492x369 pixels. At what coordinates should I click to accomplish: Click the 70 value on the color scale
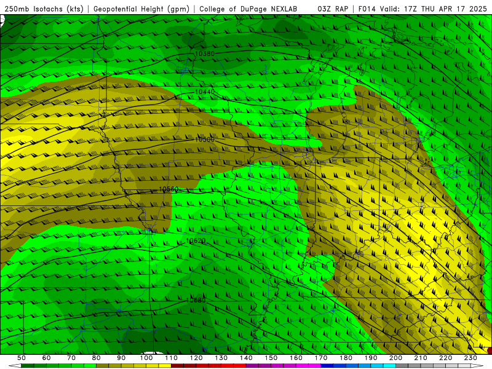[x=71, y=358]
